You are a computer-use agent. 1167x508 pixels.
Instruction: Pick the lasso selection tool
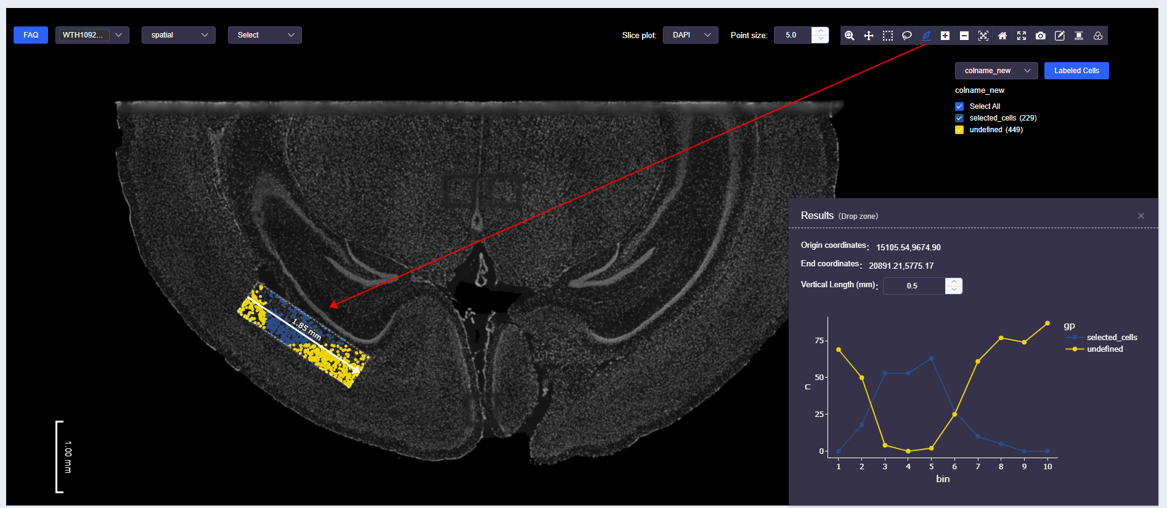[906, 36]
